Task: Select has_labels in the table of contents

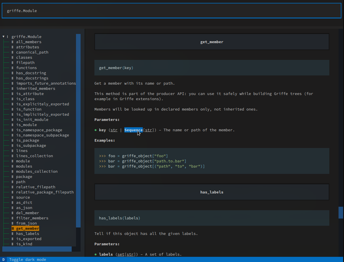Action: tap(27, 233)
